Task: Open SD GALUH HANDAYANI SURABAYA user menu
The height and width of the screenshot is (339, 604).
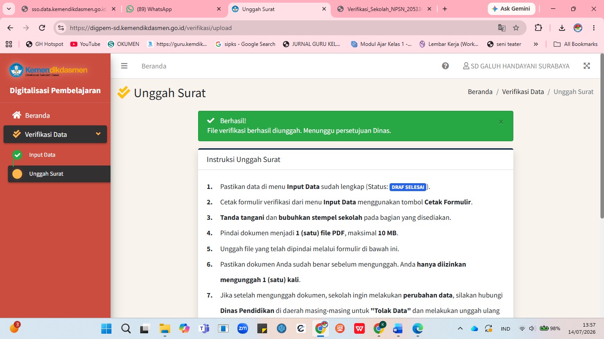Action: [516, 66]
